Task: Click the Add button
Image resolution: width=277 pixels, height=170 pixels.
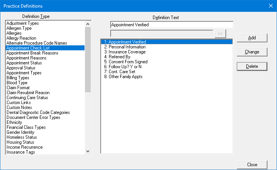Action: tap(252, 38)
